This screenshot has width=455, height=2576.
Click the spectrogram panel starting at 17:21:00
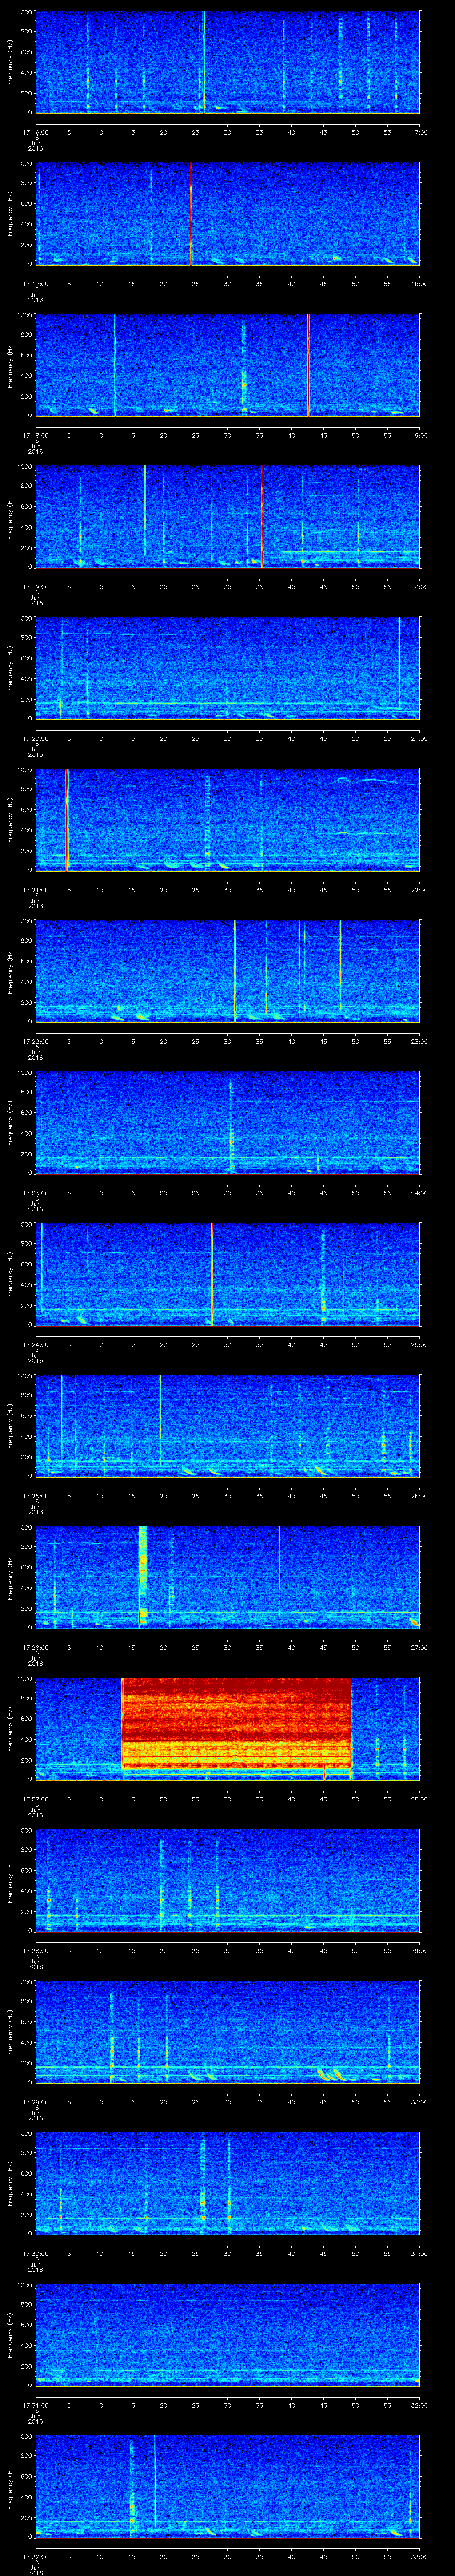(x=228, y=820)
